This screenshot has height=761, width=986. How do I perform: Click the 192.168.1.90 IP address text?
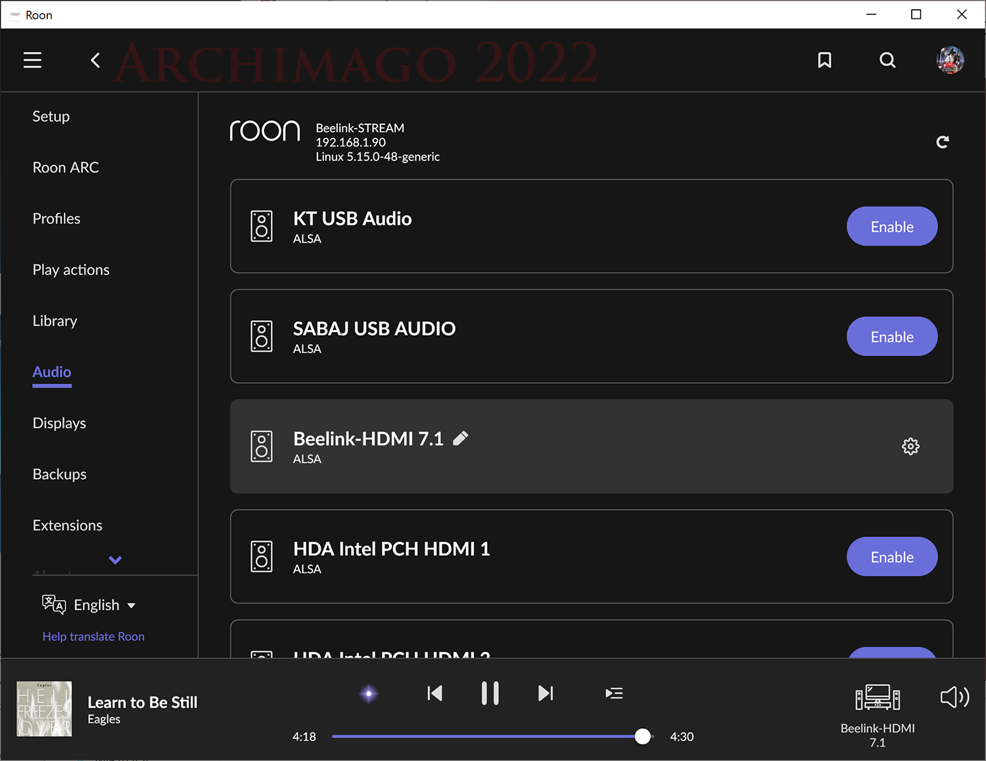pos(350,142)
